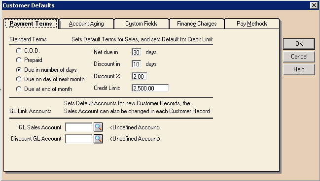
Task: Click the Net due in days field
Action: pos(136,52)
